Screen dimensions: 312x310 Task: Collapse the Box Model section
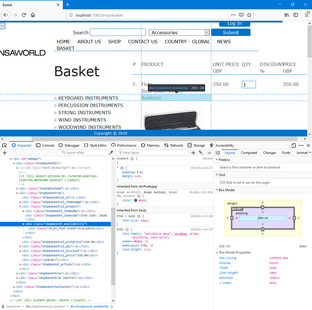click(x=217, y=190)
